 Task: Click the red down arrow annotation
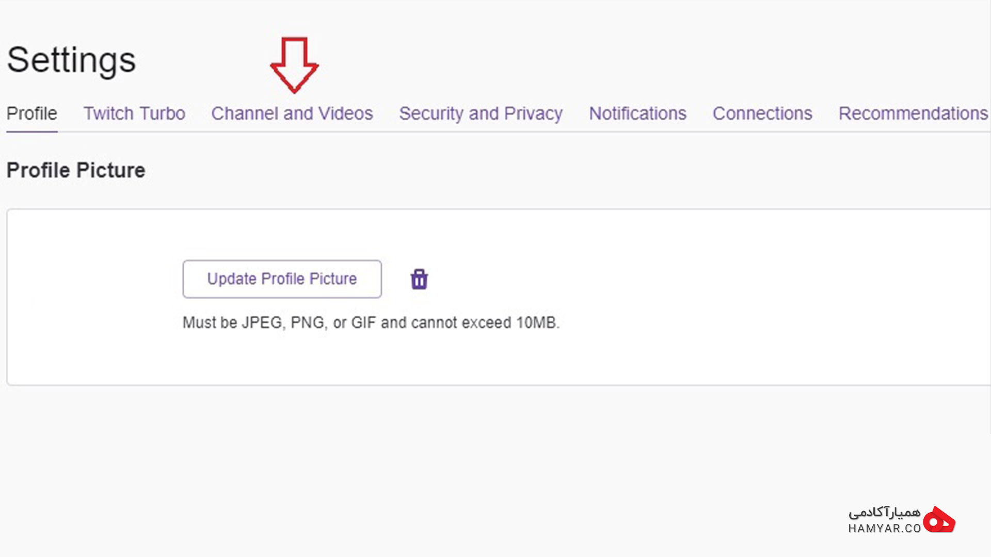(294, 65)
